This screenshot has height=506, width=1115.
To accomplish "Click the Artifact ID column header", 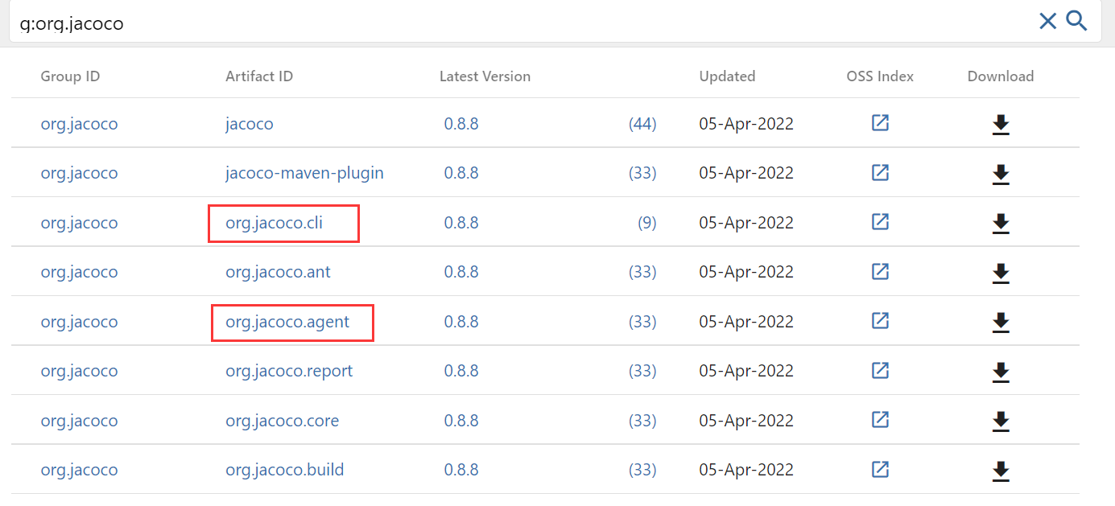I will click(259, 76).
